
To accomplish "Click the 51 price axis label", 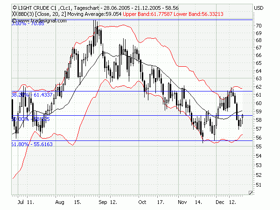I will click(259, 185).
